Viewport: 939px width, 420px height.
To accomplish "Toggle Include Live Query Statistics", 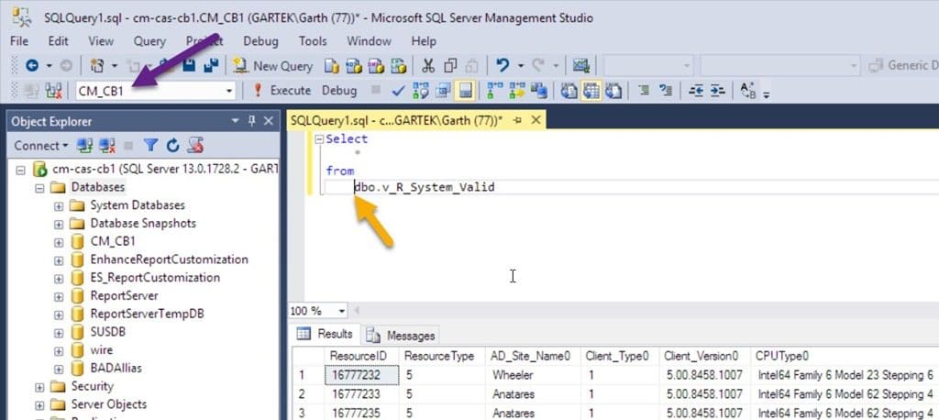I will coord(517,91).
